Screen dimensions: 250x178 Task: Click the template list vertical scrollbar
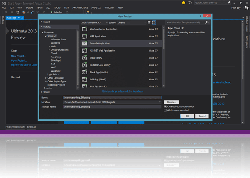click(164, 57)
